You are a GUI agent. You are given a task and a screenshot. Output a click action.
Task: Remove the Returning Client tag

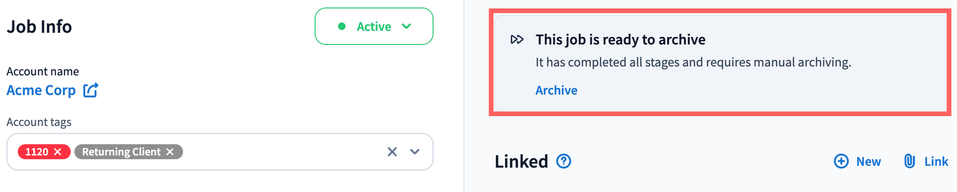[170, 152]
